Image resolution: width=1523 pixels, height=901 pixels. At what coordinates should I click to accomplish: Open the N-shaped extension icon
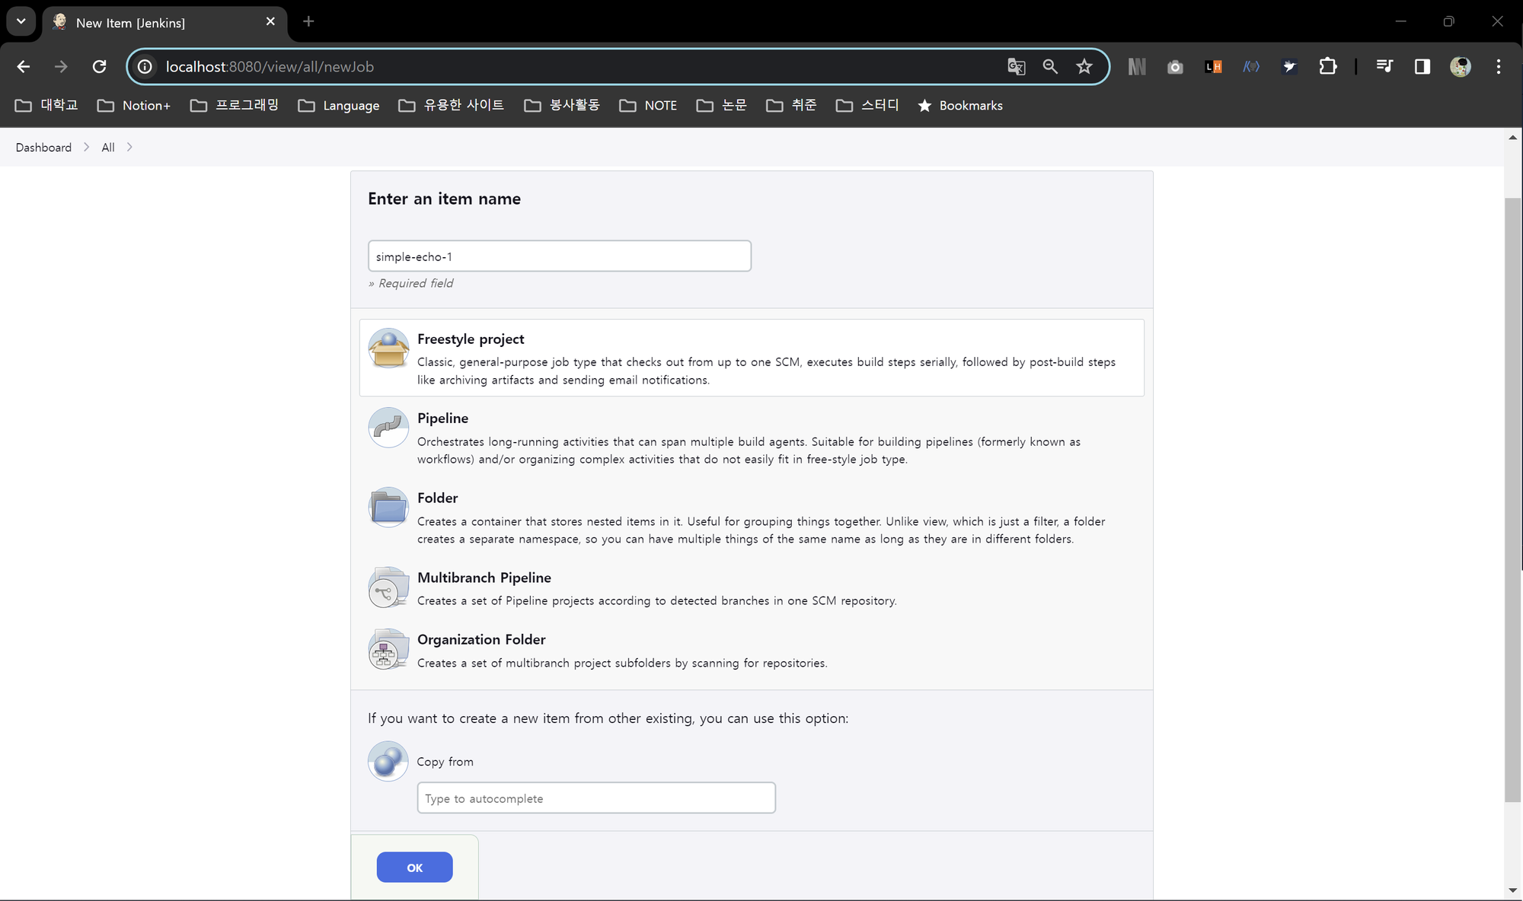(1137, 67)
